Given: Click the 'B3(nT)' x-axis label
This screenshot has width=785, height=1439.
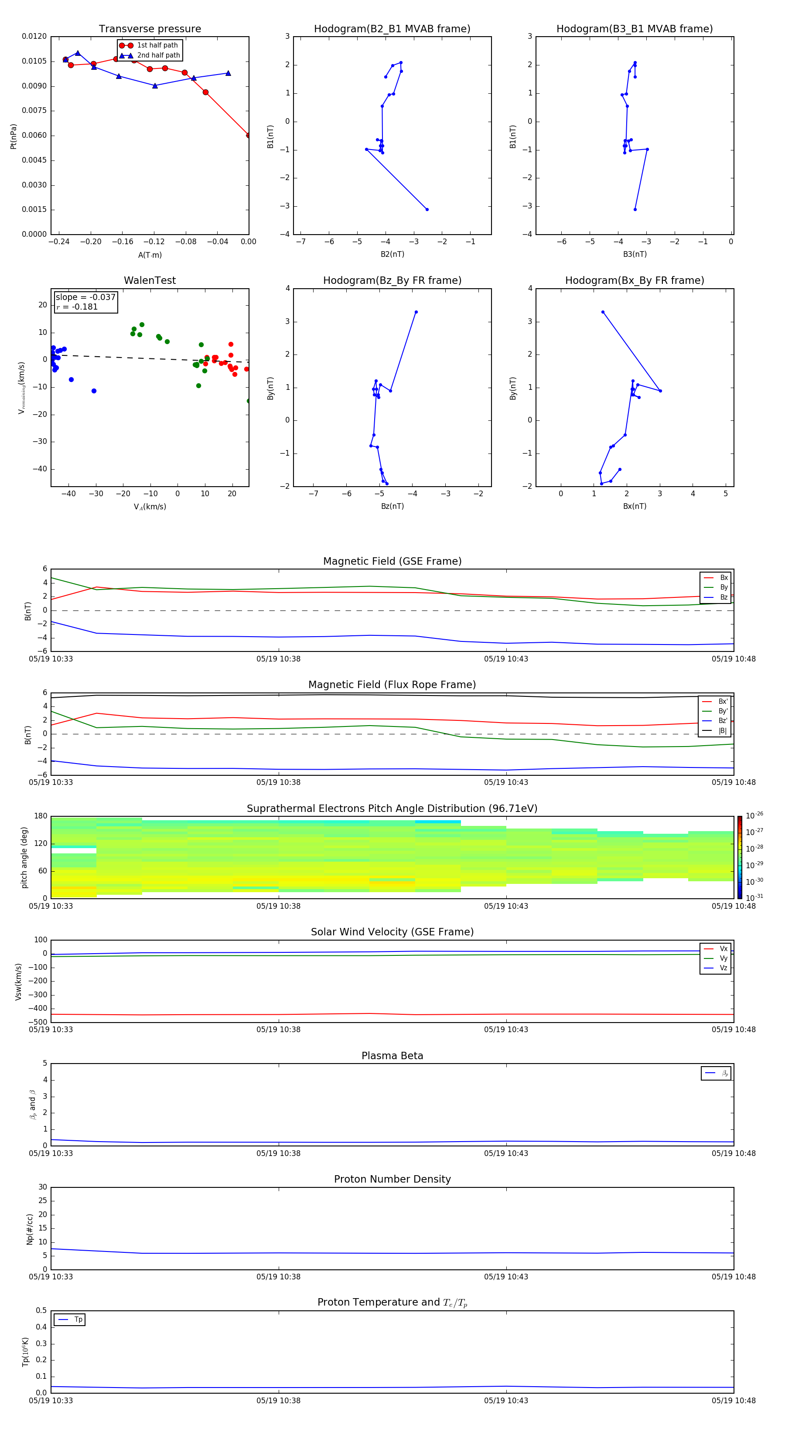Looking at the screenshot, I should coord(635,254).
